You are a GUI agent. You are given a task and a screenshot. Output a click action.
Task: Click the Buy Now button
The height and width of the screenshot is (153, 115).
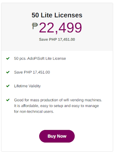tap(57, 136)
